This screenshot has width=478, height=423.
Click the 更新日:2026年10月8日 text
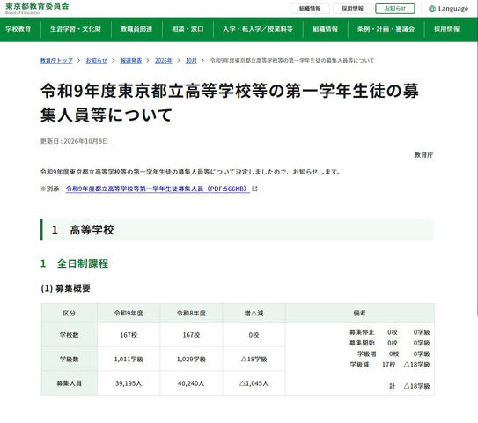coord(74,141)
